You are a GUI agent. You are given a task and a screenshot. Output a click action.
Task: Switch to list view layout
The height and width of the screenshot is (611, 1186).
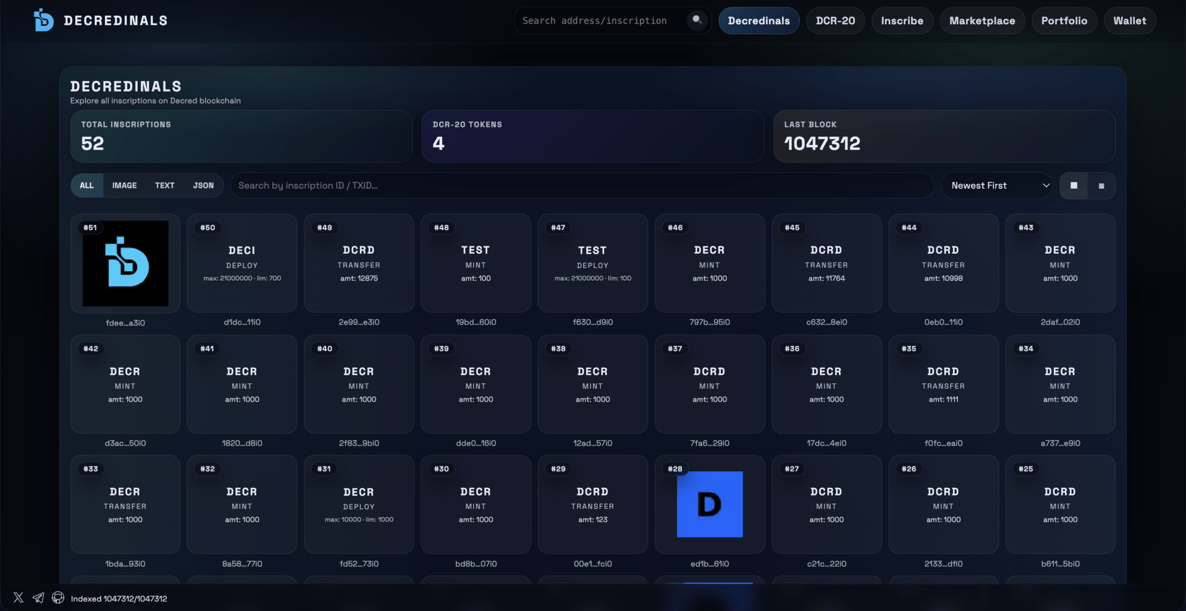[1101, 186]
